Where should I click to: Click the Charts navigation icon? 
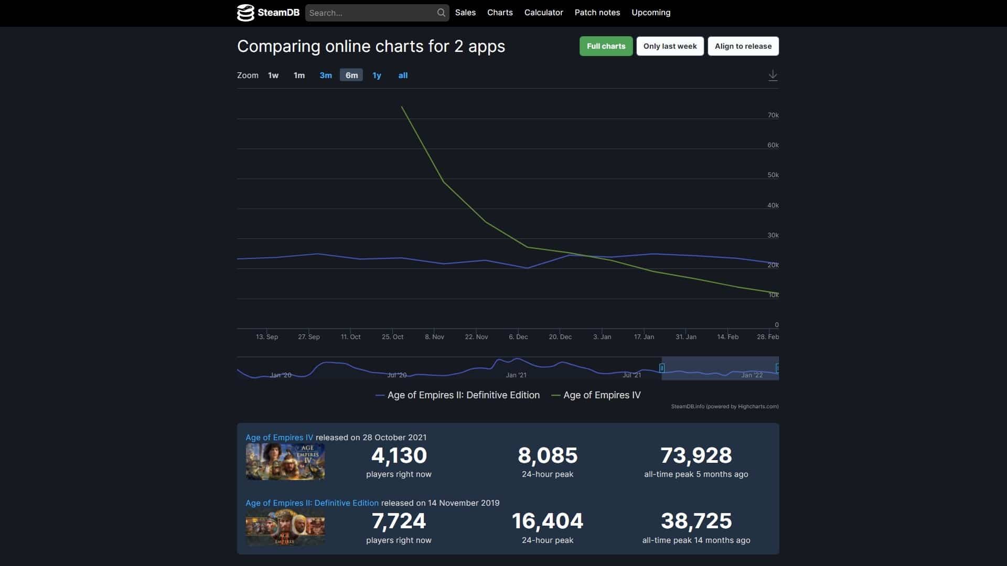pyautogui.click(x=499, y=13)
